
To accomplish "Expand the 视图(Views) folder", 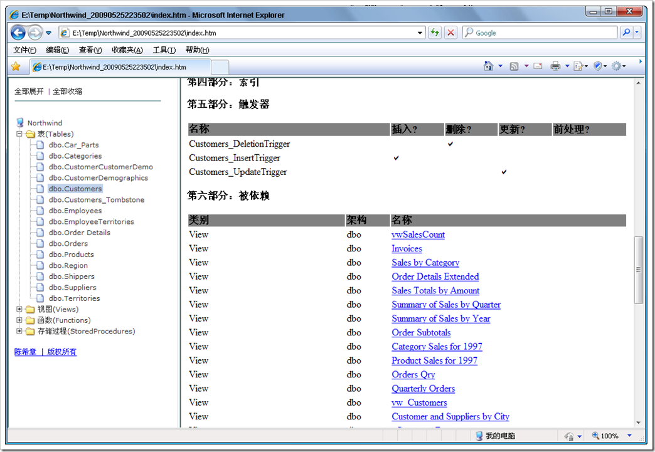I will [19, 309].
